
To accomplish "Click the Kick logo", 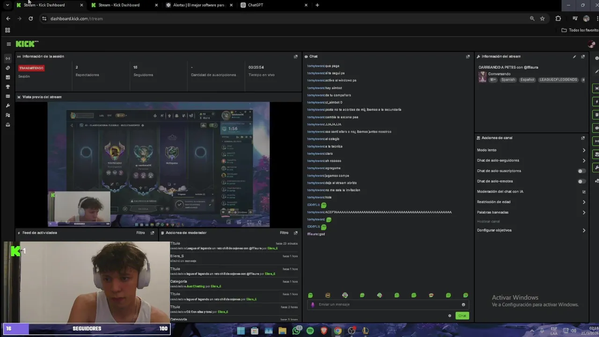I will [x=27, y=44].
